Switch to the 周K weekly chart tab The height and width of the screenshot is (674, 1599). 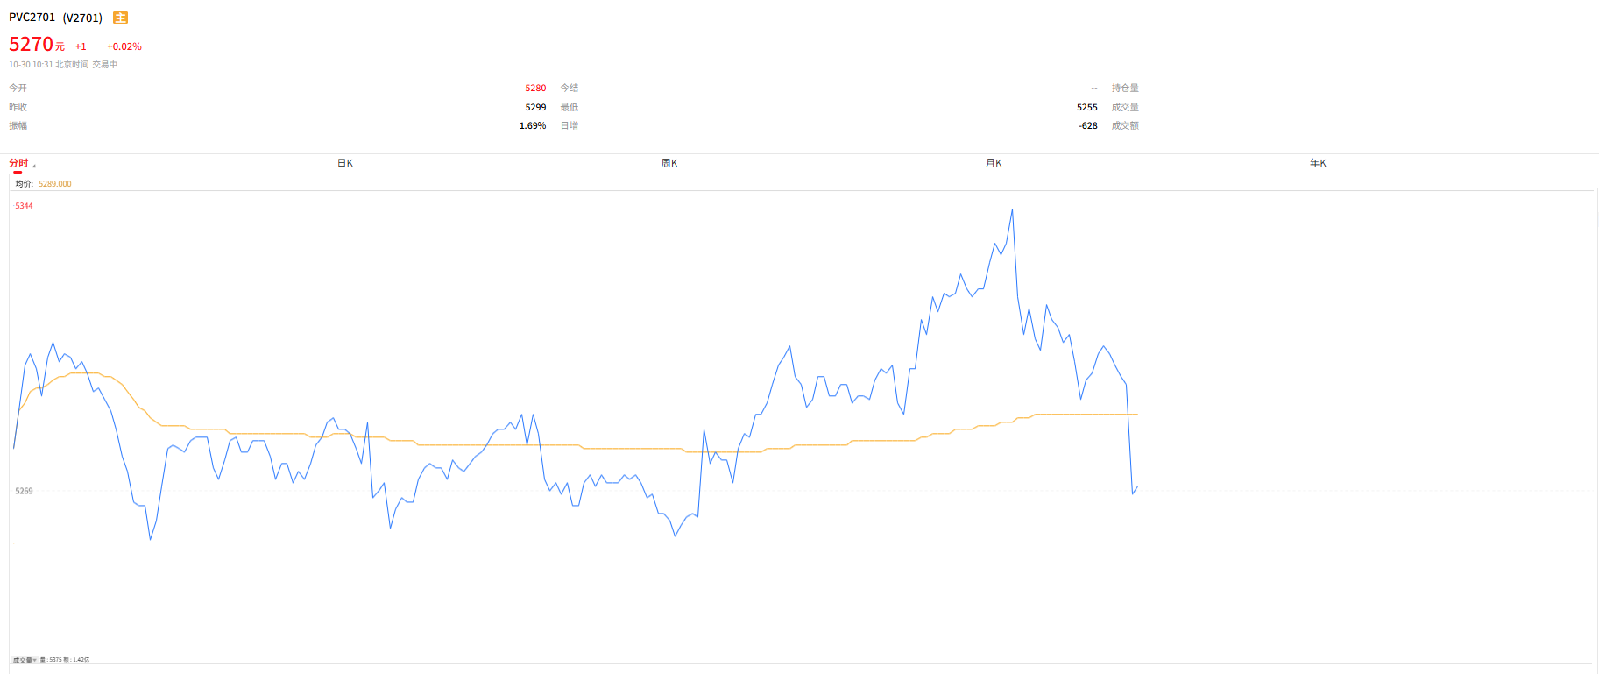point(669,163)
